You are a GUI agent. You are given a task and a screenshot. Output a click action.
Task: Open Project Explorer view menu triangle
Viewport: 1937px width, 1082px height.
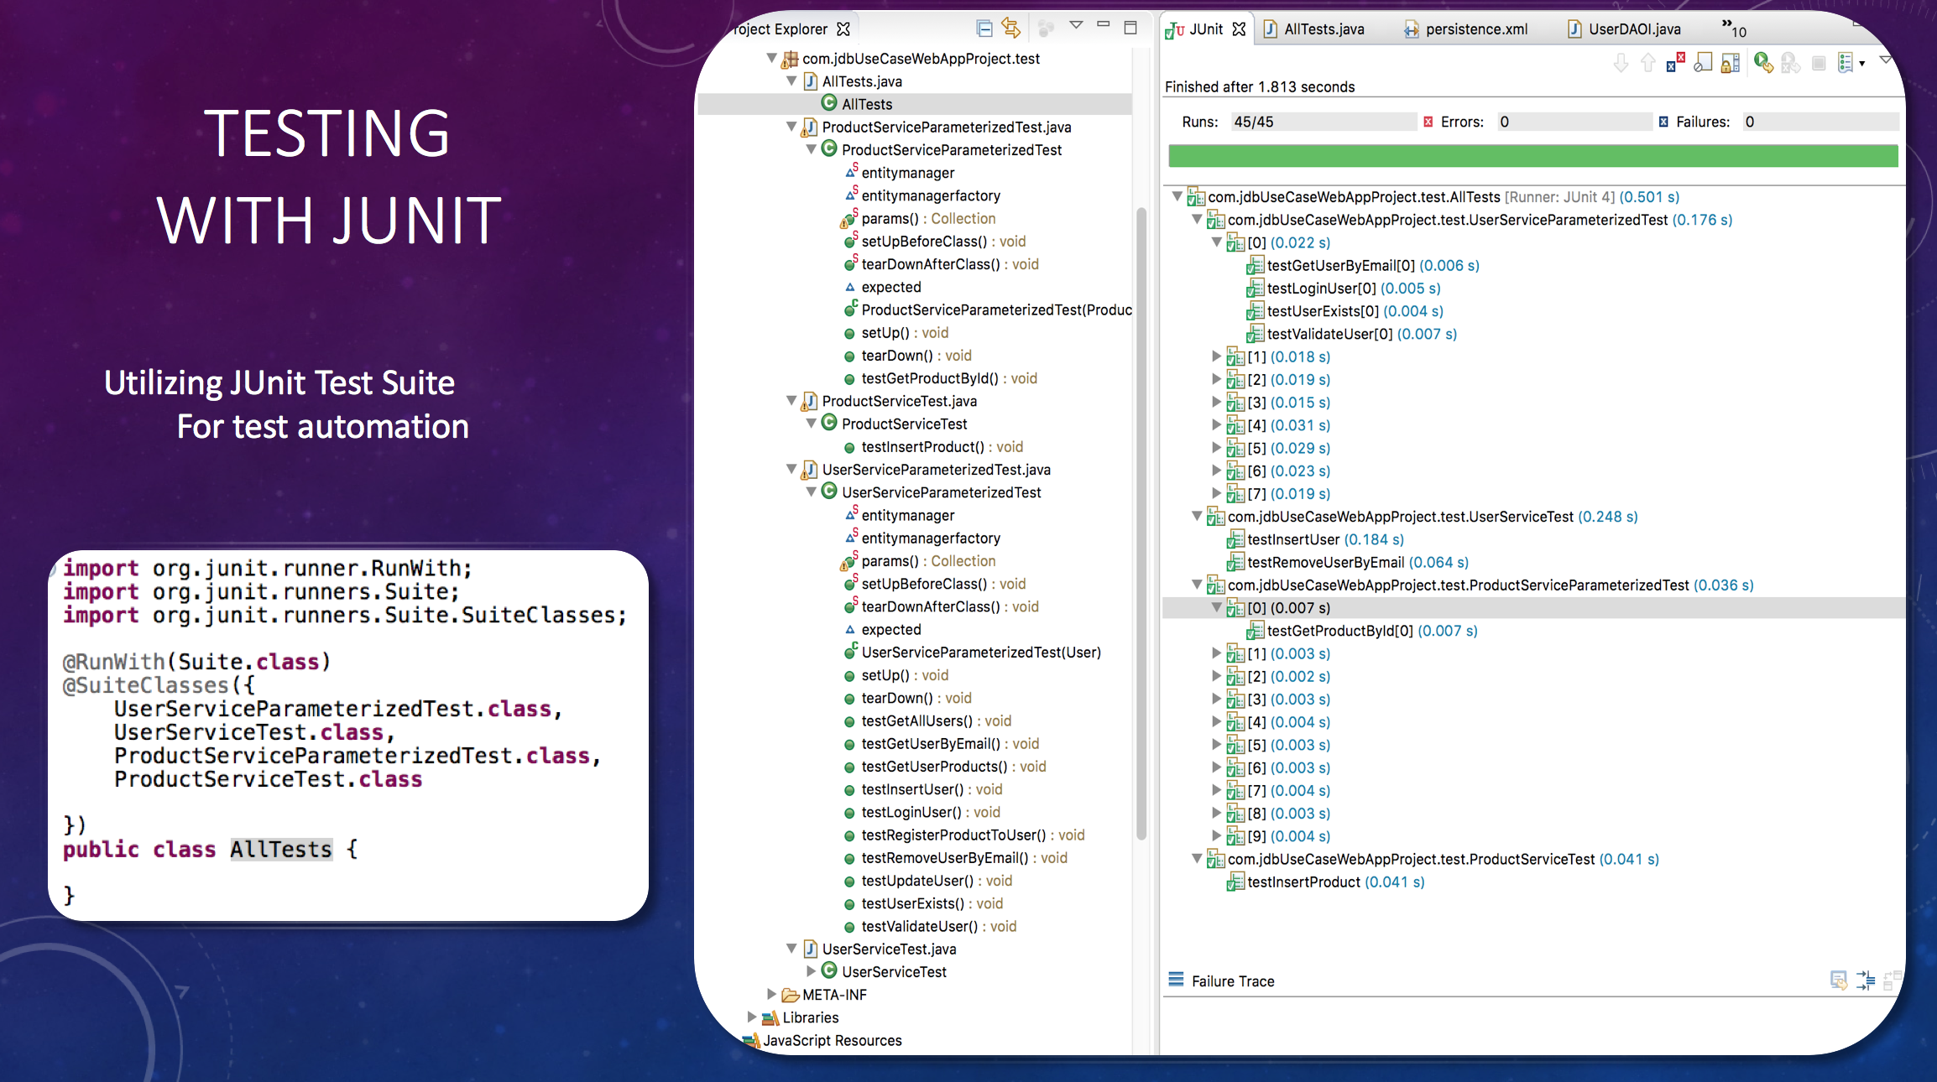coord(1076,26)
